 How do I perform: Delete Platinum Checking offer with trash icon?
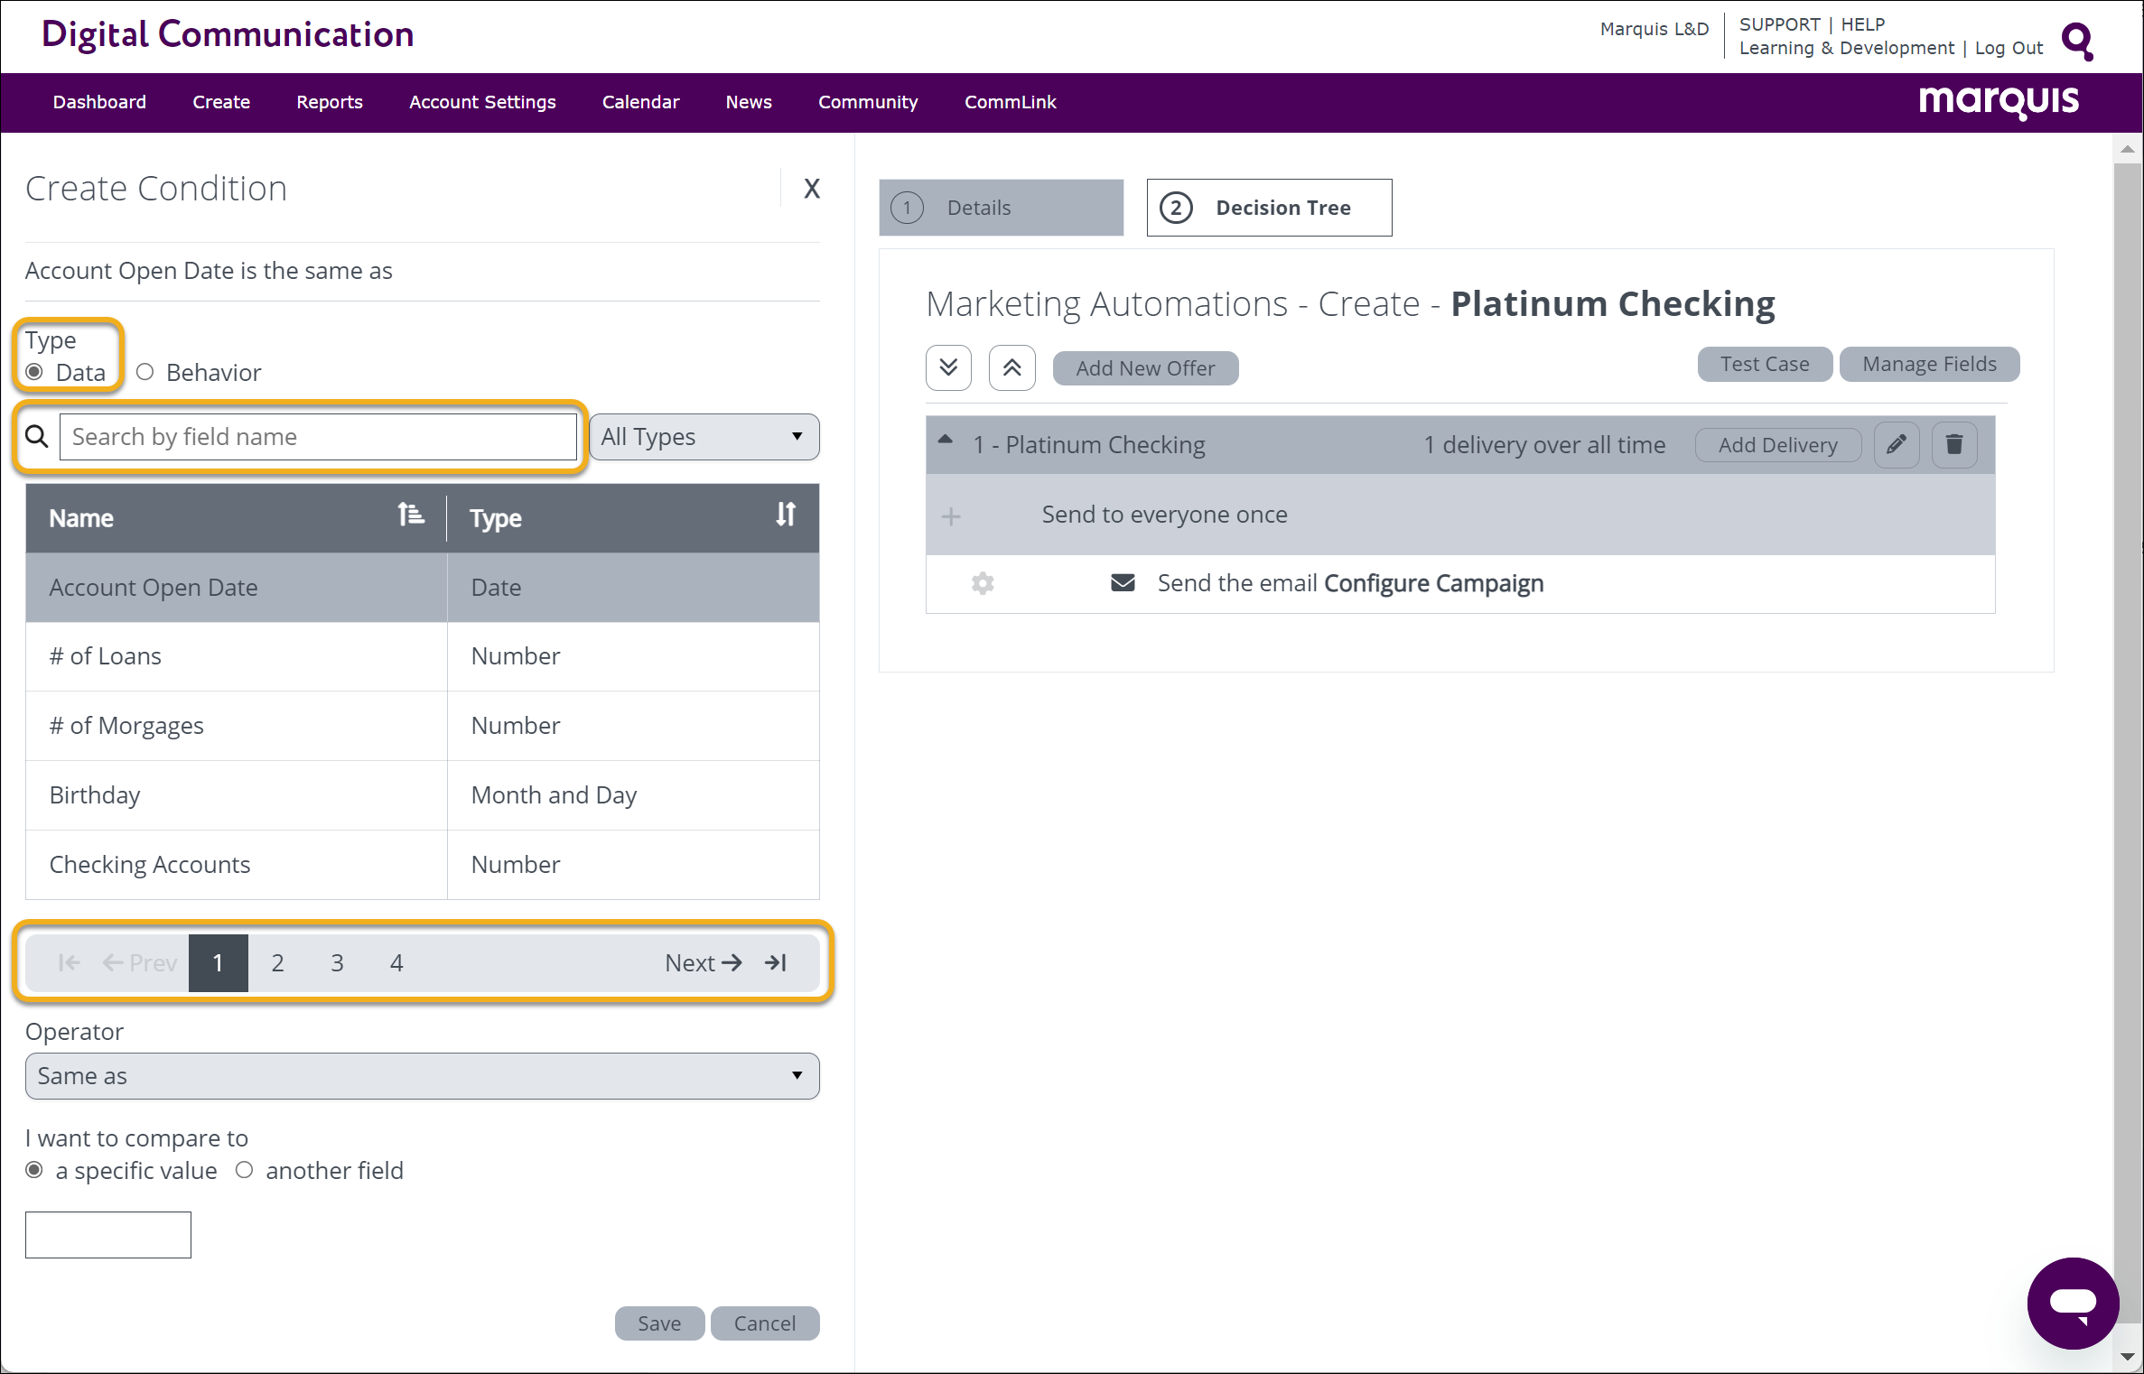[1954, 444]
